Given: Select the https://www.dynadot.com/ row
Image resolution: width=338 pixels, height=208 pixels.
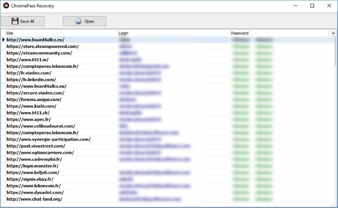Looking at the screenshot, I should [x=168, y=192].
